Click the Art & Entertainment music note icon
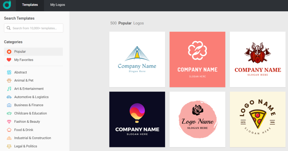Screen dimensions: 288x151 coord(9,89)
